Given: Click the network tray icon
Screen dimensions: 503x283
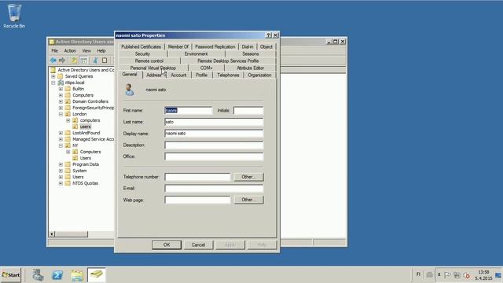Looking at the screenshot, I should (x=457, y=275).
